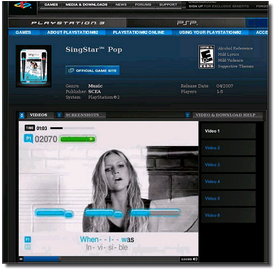Go to the Forums menu item
The height and width of the screenshot is (269, 275).
click(143, 5)
